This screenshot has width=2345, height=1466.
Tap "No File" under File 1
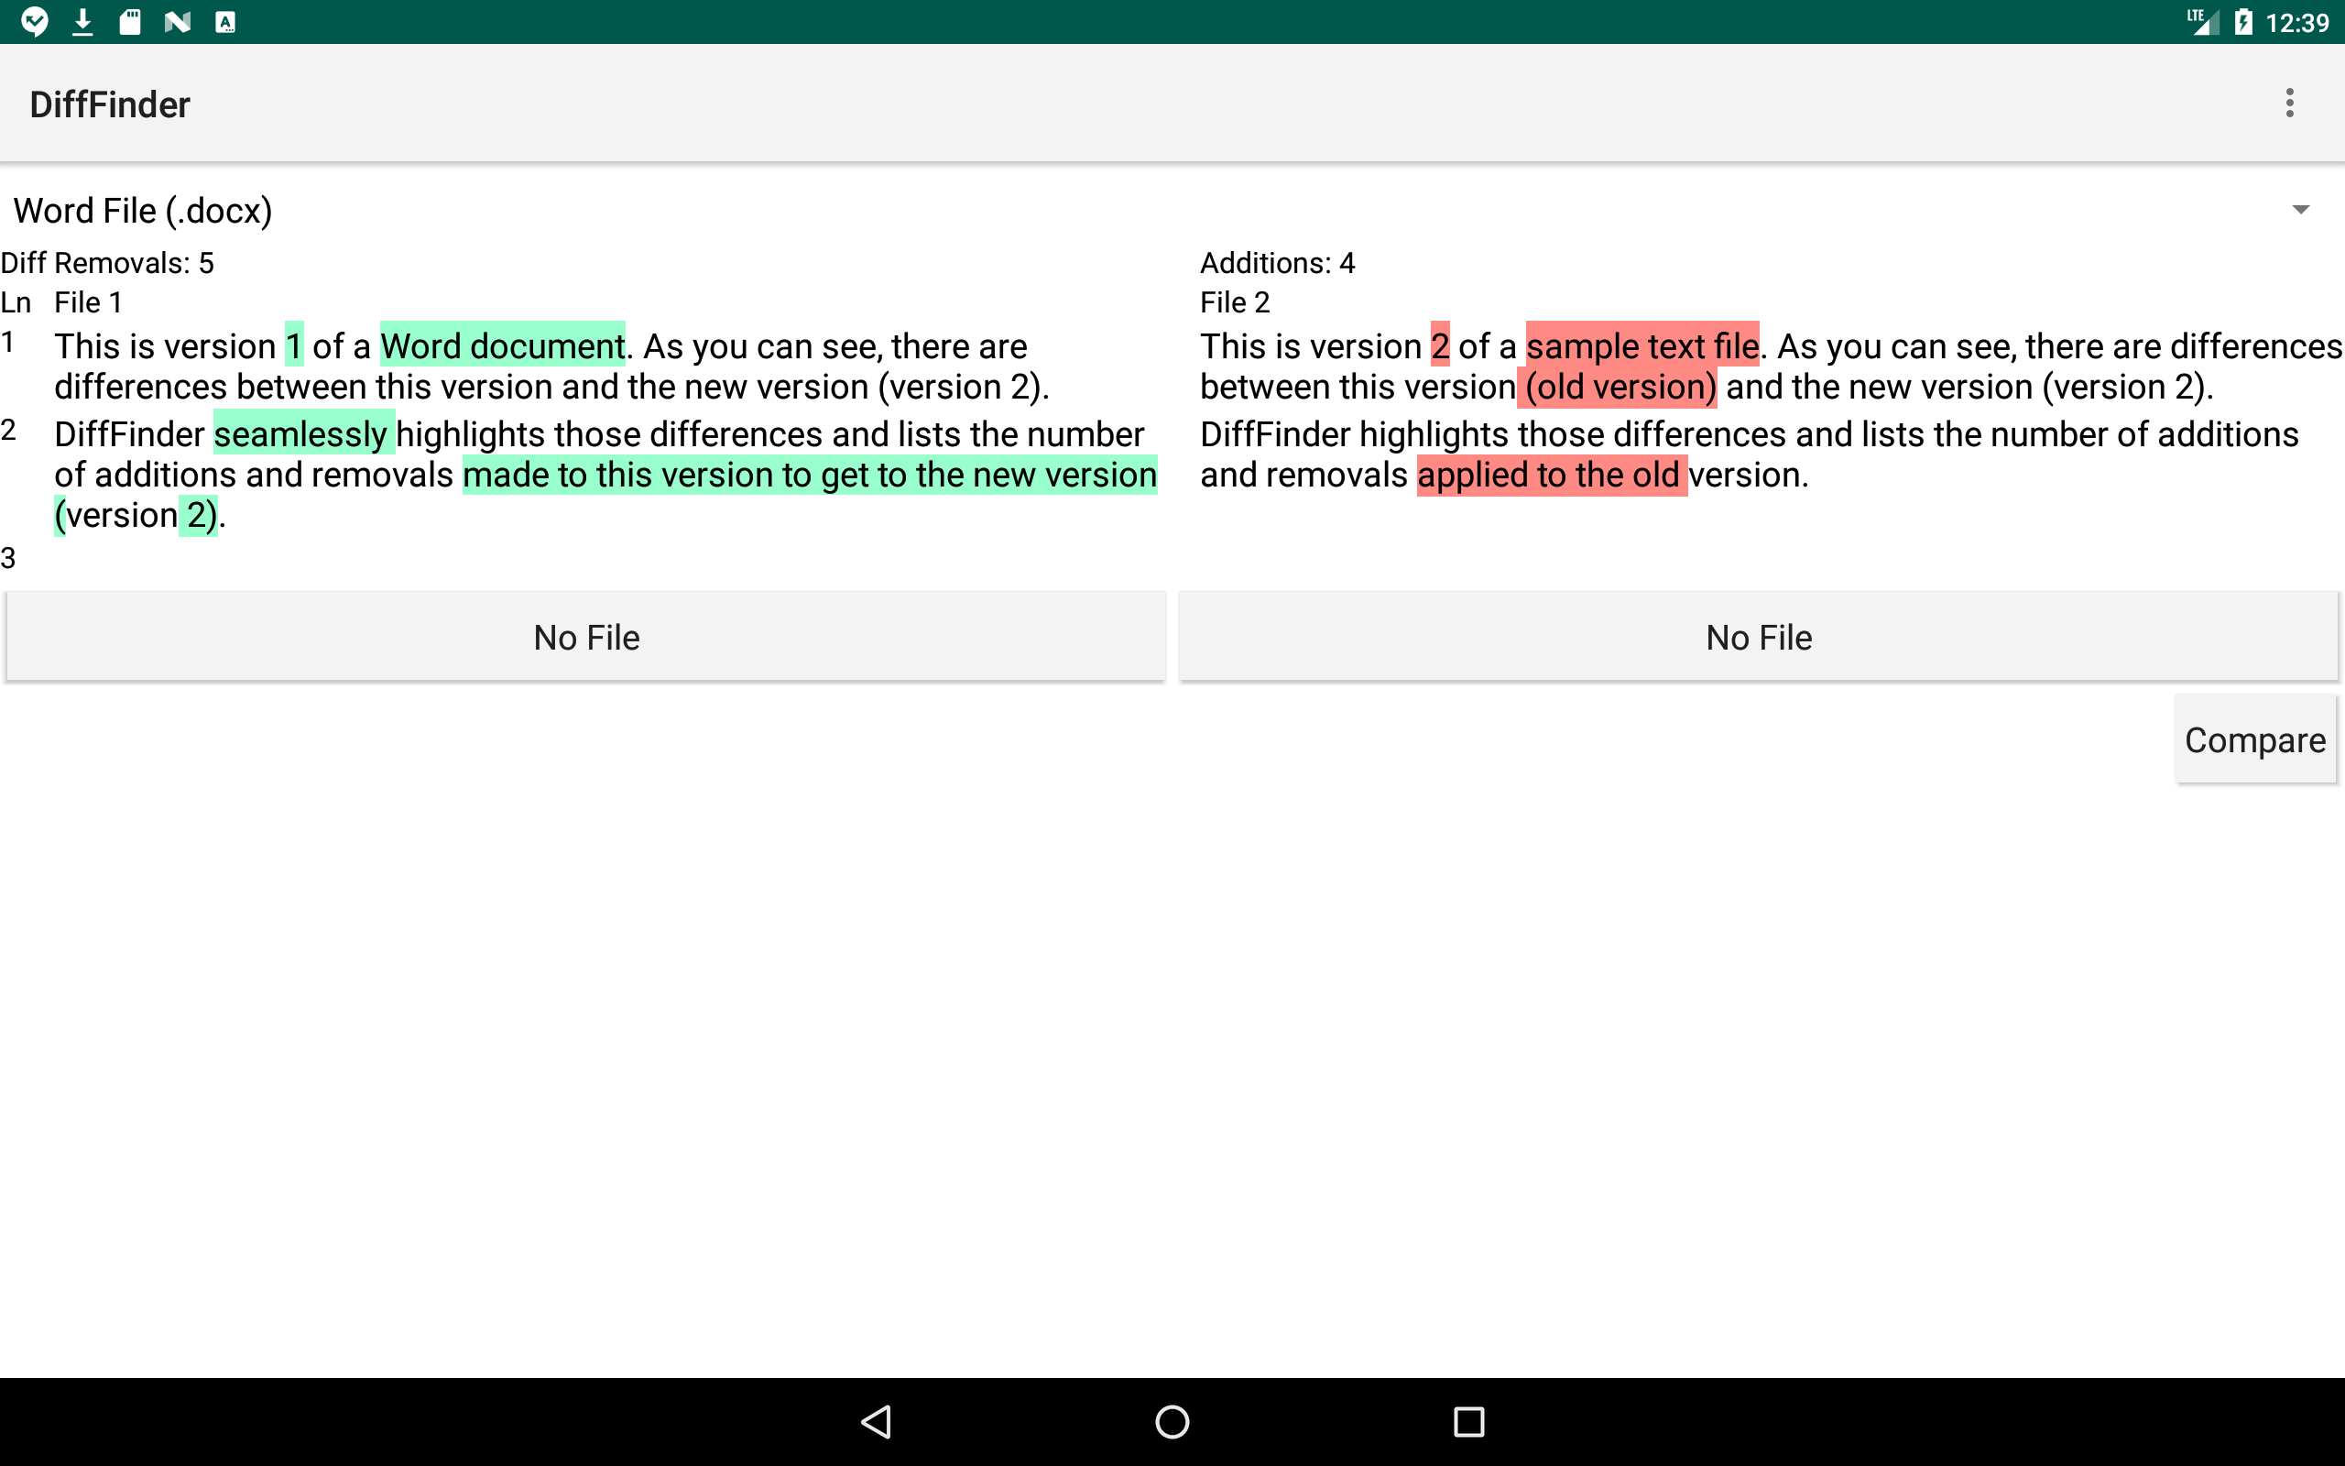(x=585, y=636)
